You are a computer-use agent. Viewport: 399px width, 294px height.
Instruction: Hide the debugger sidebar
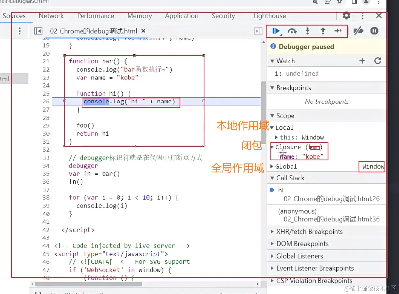click(x=258, y=31)
